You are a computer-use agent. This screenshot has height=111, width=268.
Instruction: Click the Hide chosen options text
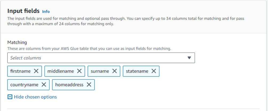coord(35,97)
